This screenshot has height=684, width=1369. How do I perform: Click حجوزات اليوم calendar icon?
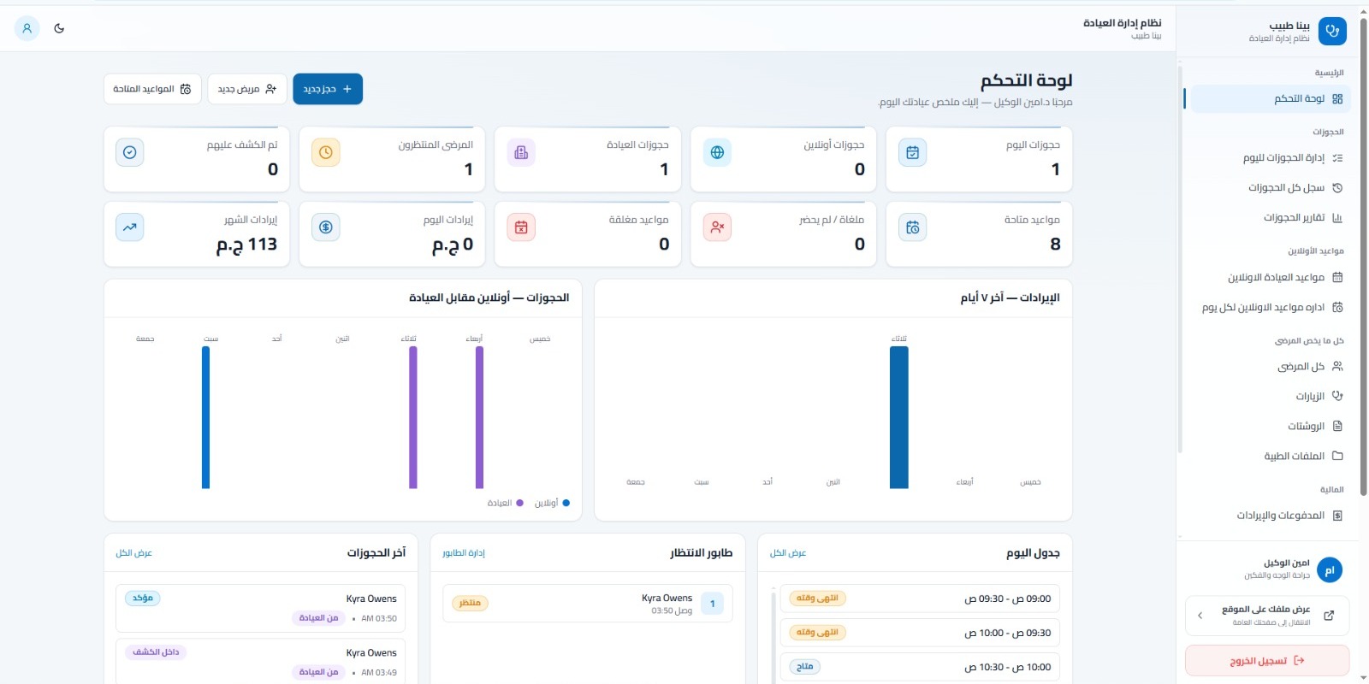[913, 152]
